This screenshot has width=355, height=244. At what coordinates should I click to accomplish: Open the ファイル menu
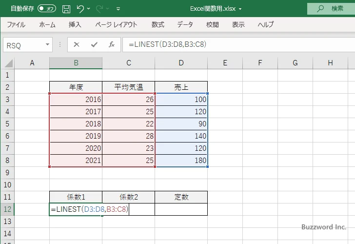(16, 24)
